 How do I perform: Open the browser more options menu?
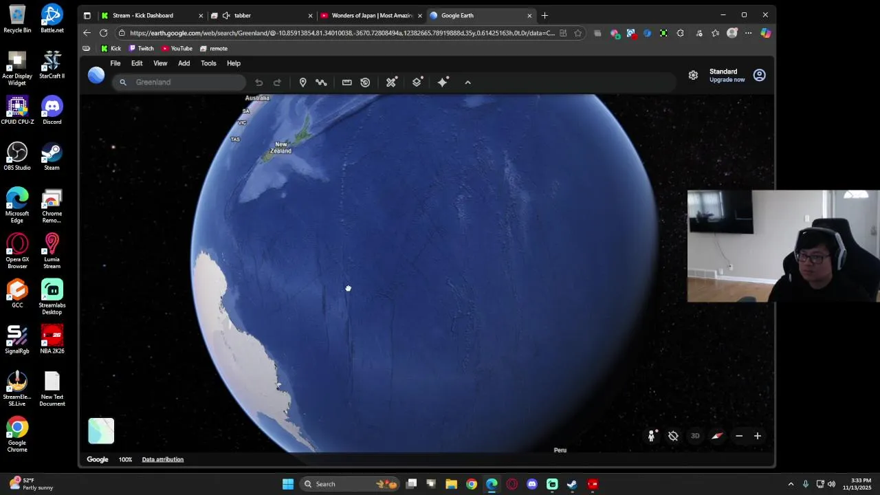coord(749,33)
